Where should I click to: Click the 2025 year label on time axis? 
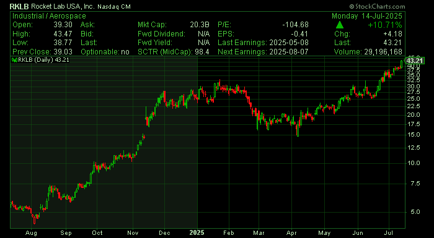coord(197,233)
